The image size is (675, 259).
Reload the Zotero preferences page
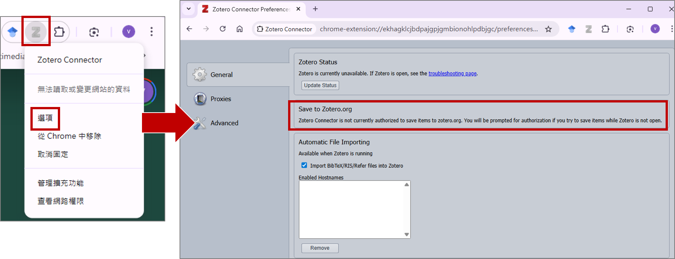[223, 29]
